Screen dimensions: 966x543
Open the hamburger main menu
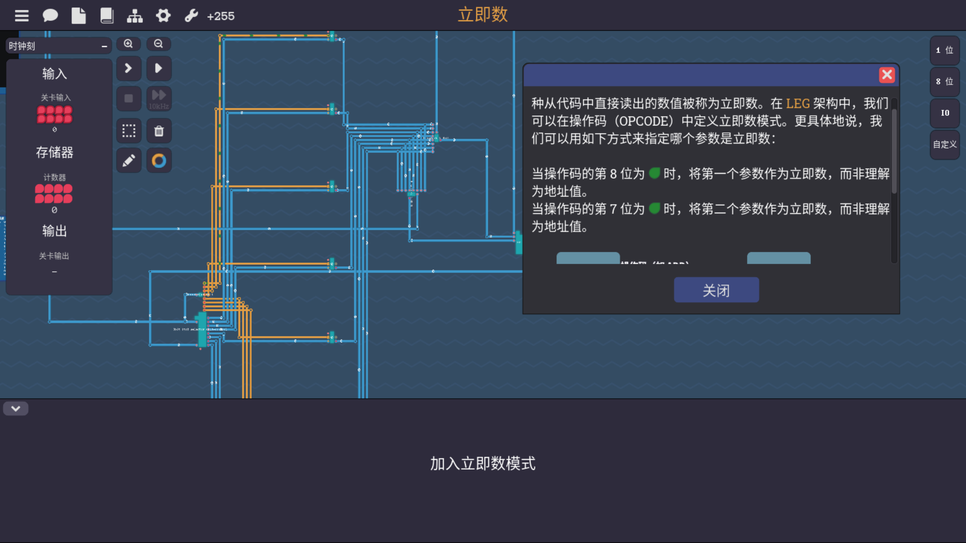click(x=22, y=16)
